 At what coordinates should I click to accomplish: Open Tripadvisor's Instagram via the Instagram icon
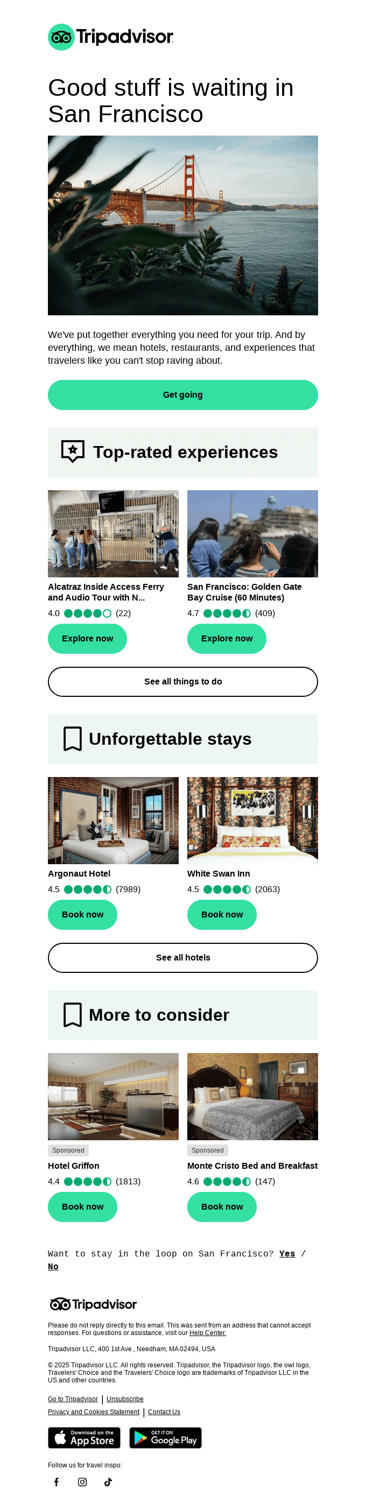(82, 1481)
